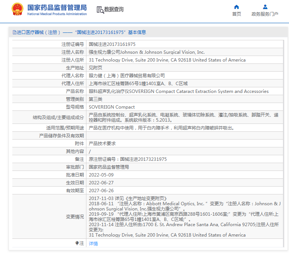Click approval date 2022-05-09

click(x=101, y=175)
